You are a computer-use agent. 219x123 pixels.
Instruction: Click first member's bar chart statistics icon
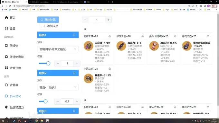pyautogui.click(x=85, y=29)
